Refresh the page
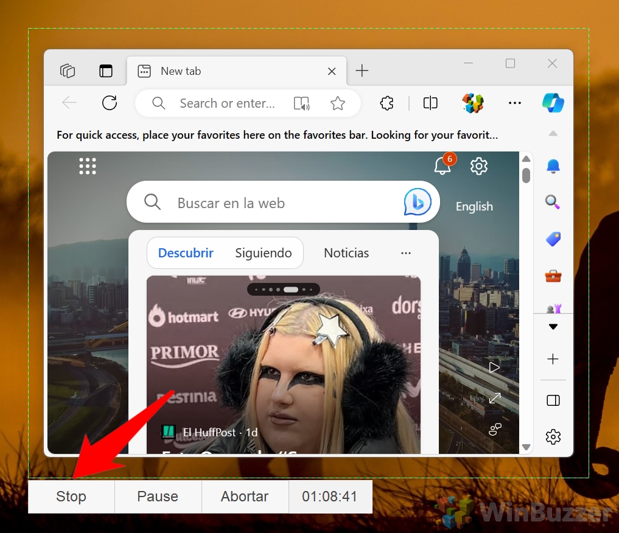The image size is (619, 533). [x=110, y=103]
